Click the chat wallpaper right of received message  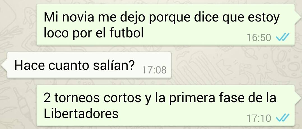235,65
